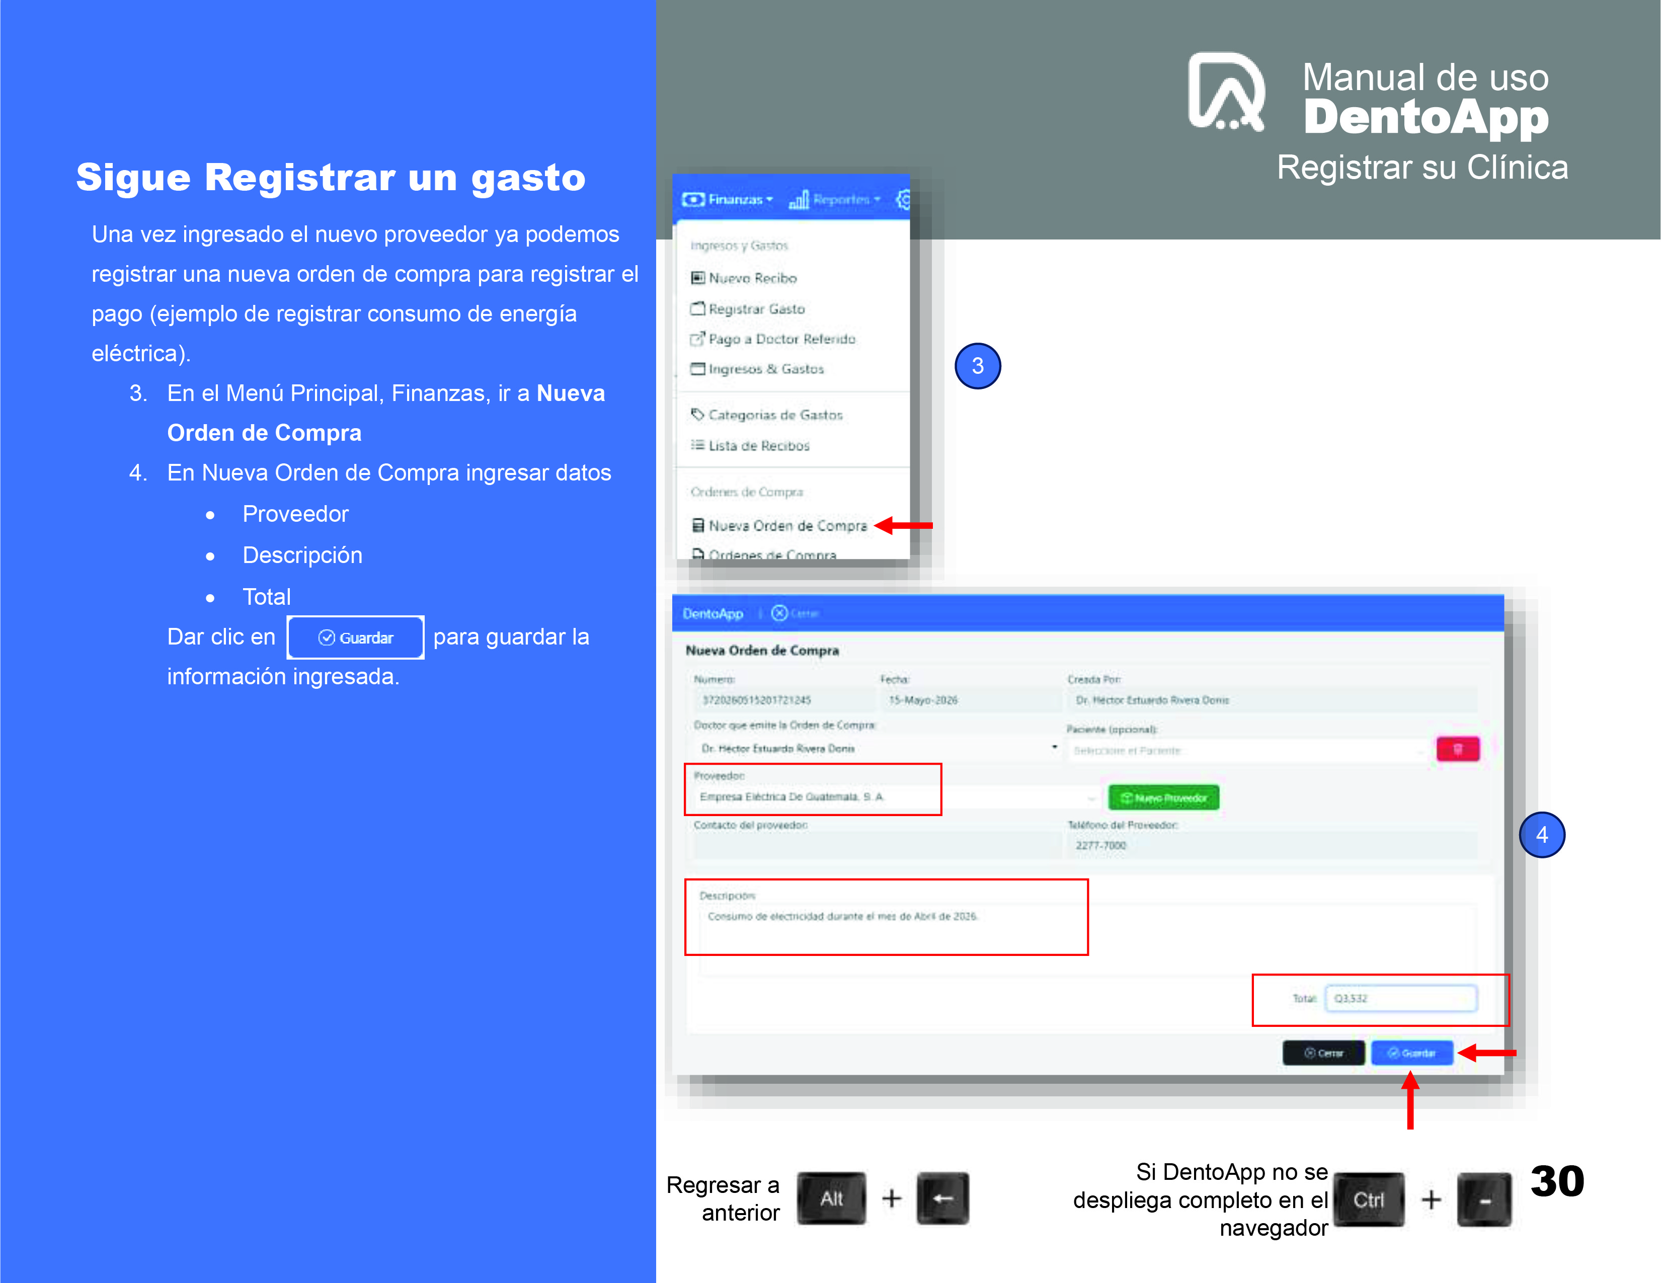Open the Proveedor dropdown
This screenshot has height=1283, width=1661.
897,797
